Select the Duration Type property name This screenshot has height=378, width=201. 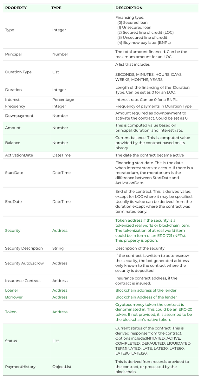click(x=18, y=72)
